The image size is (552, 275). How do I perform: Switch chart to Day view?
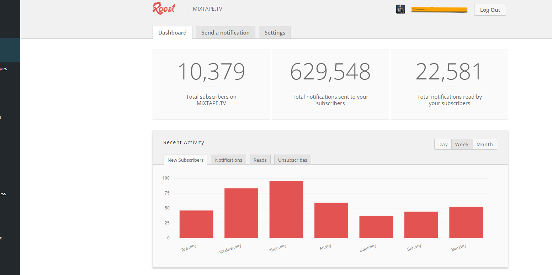(443, 144)
